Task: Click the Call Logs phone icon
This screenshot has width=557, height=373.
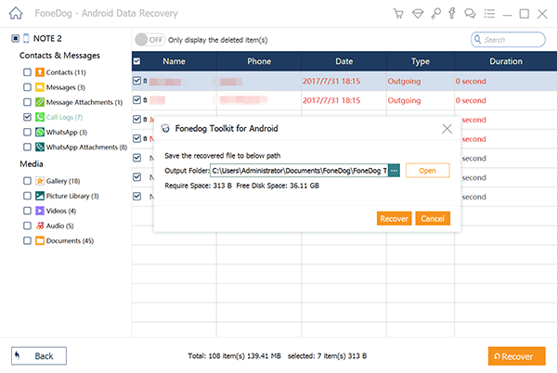Action: click(40, 117)
